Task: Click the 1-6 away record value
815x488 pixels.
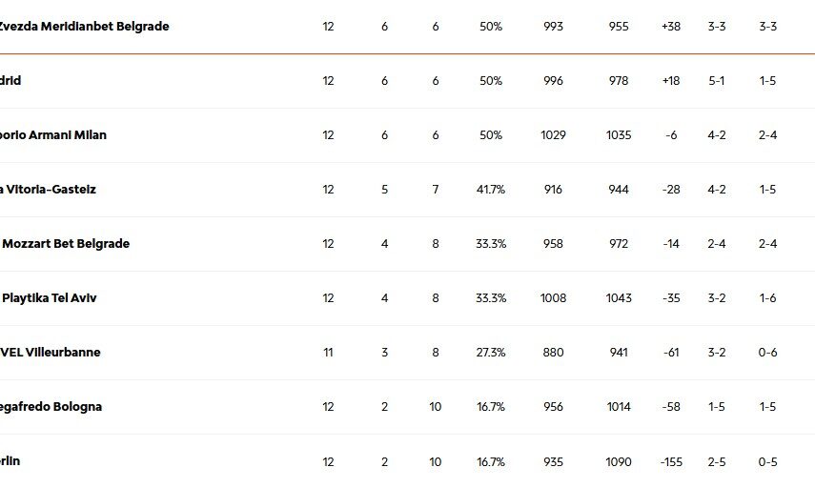Action: tap(767, 298)
